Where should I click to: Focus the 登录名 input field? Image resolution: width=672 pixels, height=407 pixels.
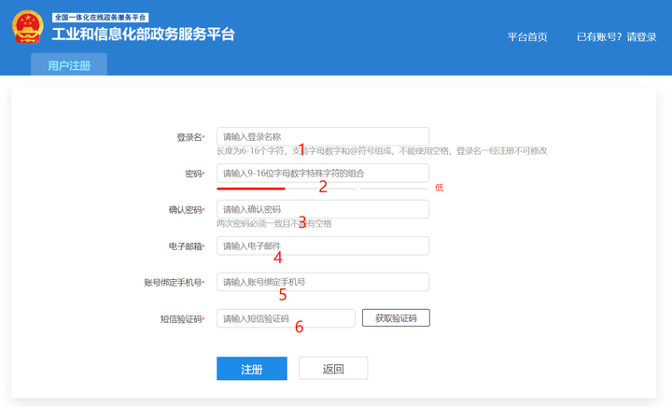tap(323, 136)
